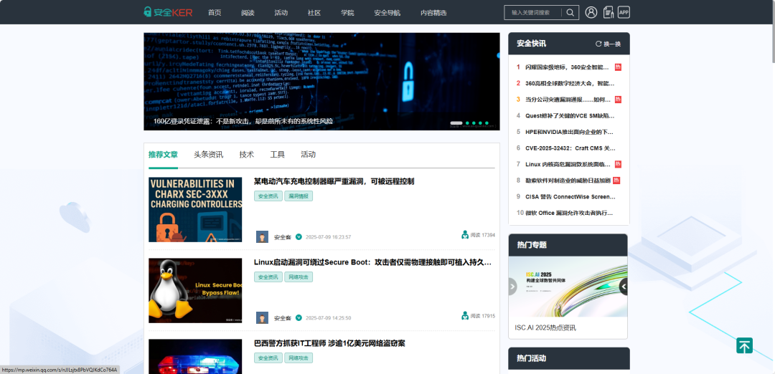This screenshot has width=775, height=374.
Task: Switch to the 技术 tab
Action: [x=247, y=155]
